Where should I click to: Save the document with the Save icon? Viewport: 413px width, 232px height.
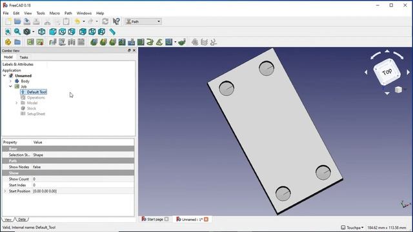tap(27, 21)
